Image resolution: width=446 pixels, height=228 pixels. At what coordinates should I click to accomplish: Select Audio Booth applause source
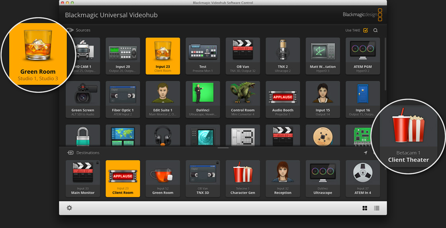point(283,99)
